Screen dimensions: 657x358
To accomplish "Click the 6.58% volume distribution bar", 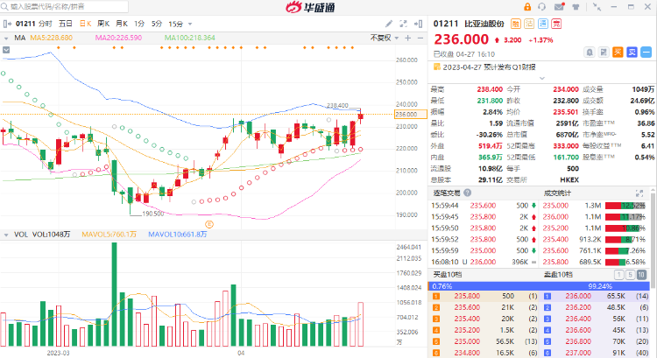I will 625,262.
